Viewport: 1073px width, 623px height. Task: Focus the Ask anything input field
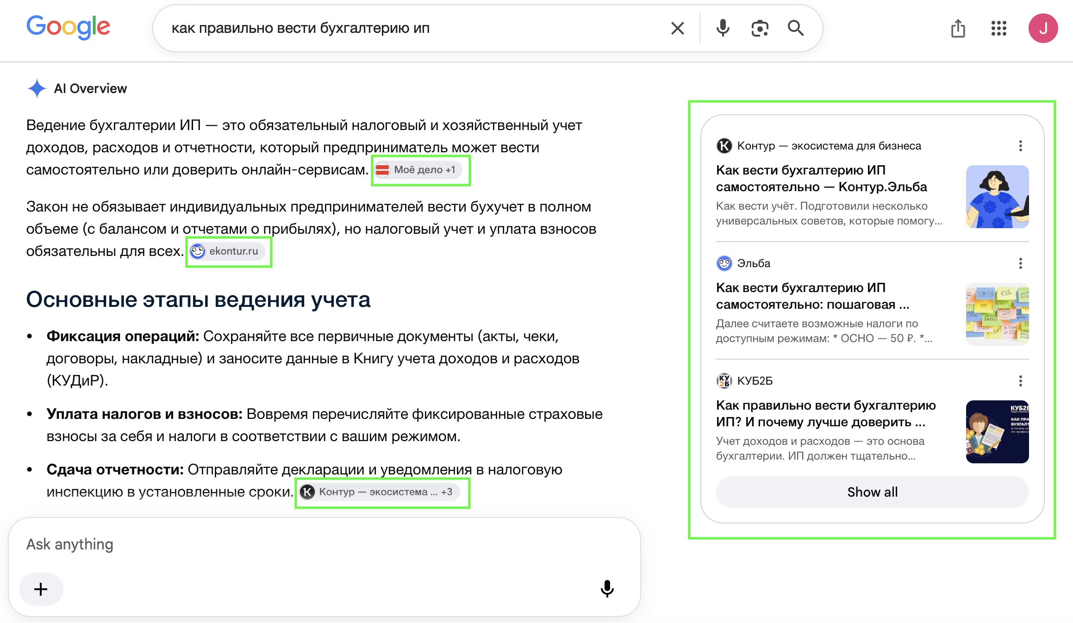324,544
